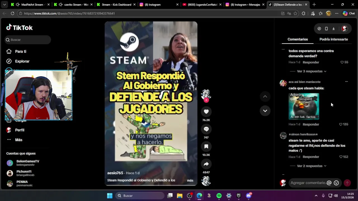This screenshot has width=358, height=201.
Task: Reload the page with the refresh icon
Action: click(x=12, y=13)
